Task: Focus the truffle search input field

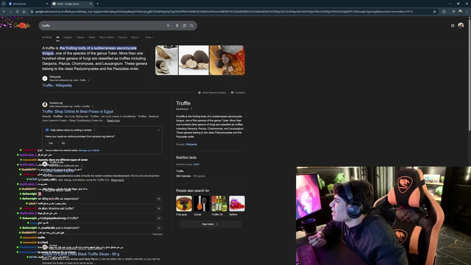Action: pos(103,25)
